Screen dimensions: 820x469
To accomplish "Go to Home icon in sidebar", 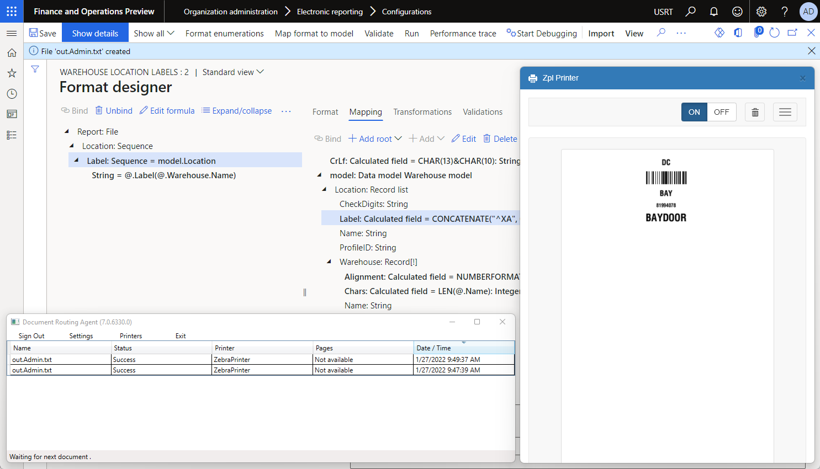I will click(12, 53).
